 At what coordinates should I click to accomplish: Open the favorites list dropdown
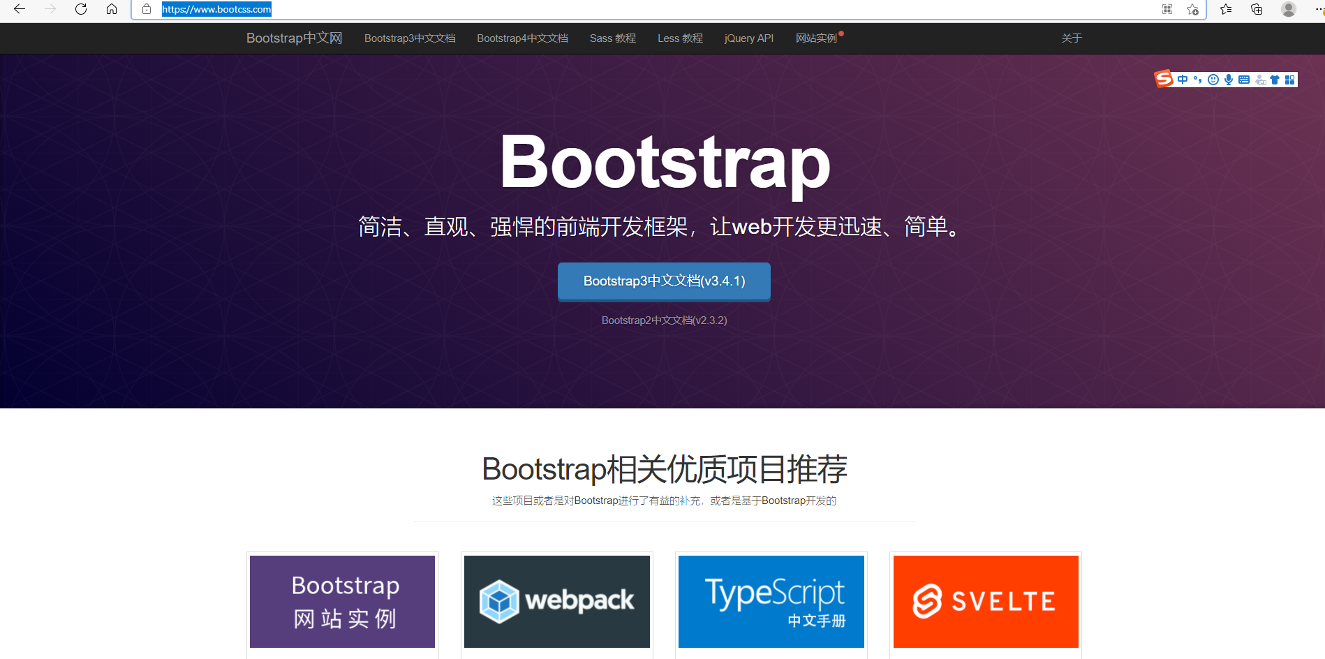pyautogui.click(x=1225, y=9)
